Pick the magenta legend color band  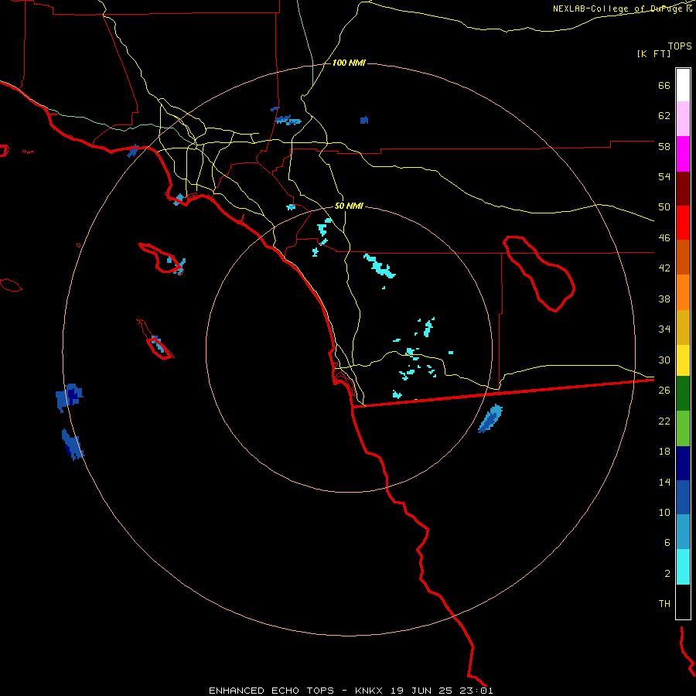pyautogui.click(x=683, y=154)
